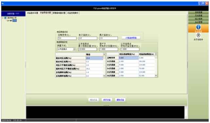Image resolution: width=210 pixels, height=123 pixels.
Task: Open the 测量方式 measurement mode dropdown
Action: point(66,49)
